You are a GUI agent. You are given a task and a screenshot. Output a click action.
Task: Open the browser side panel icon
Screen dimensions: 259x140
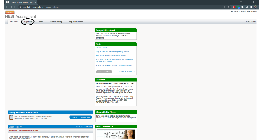click(x=251, y=7)
